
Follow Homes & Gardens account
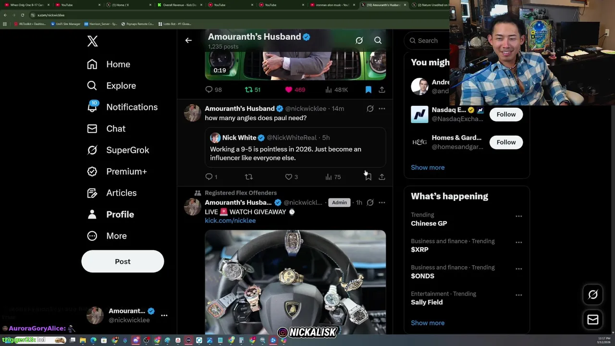point(506,142)
